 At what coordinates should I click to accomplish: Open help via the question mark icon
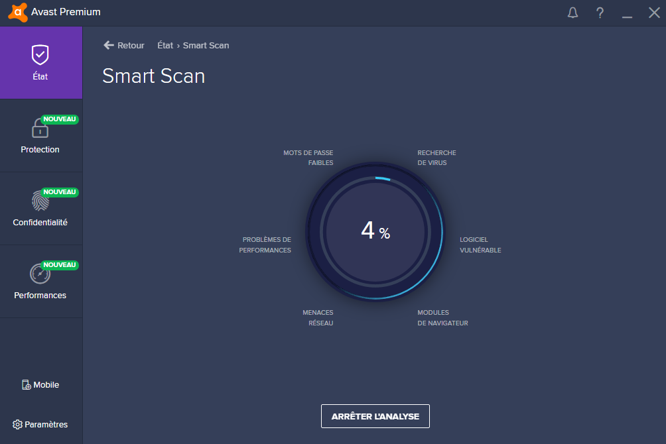600,13
